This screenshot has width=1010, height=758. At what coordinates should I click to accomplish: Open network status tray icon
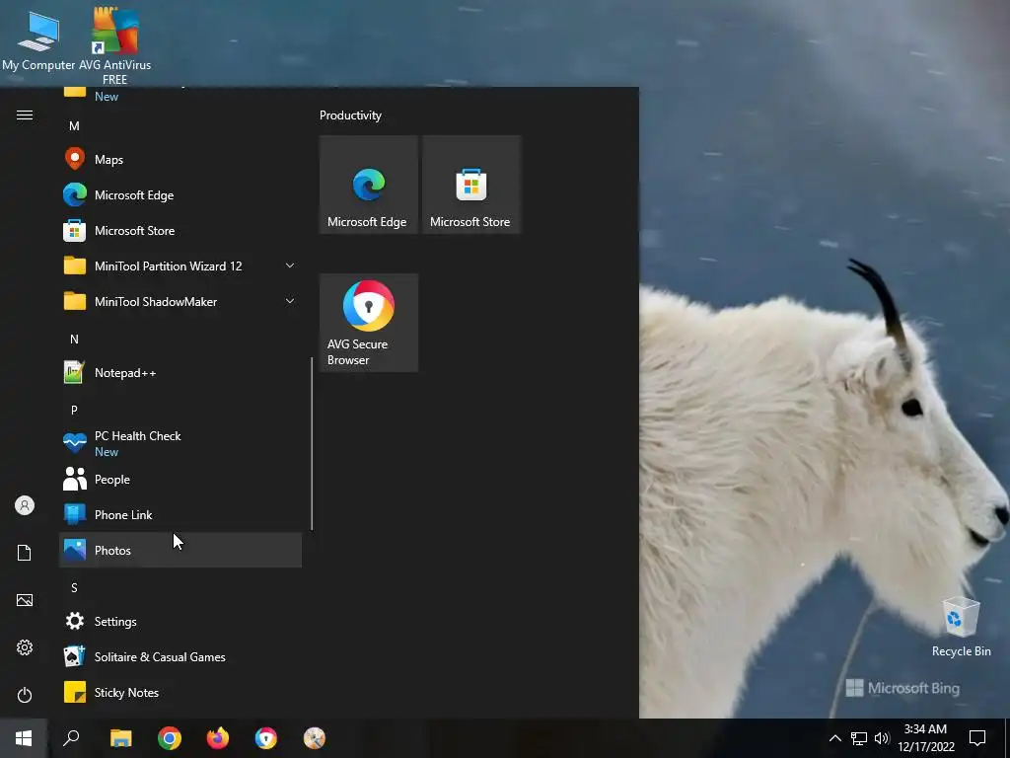click(859, 738)
